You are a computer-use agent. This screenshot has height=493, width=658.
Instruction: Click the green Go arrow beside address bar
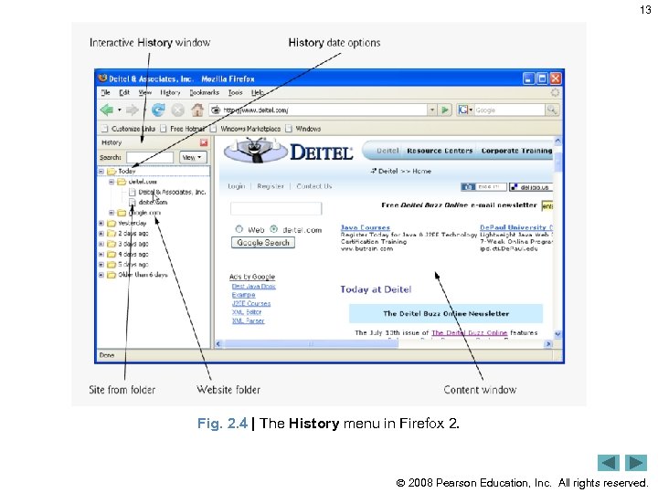pos(444,110)
